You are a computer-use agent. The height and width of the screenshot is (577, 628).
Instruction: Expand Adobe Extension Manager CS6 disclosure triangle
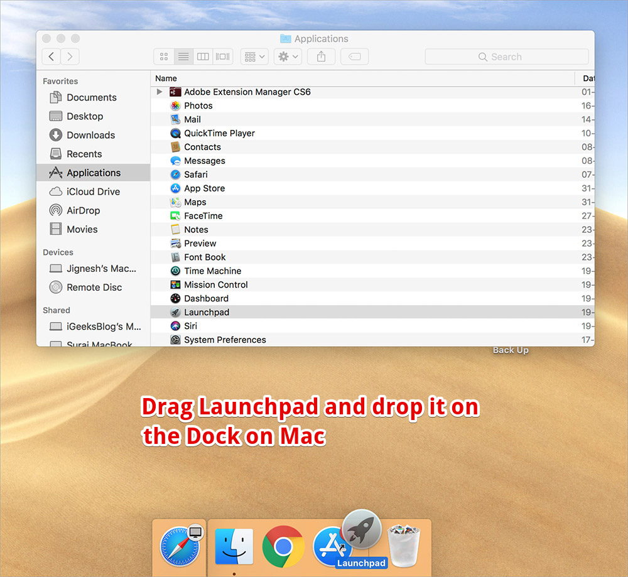point(160,91)
